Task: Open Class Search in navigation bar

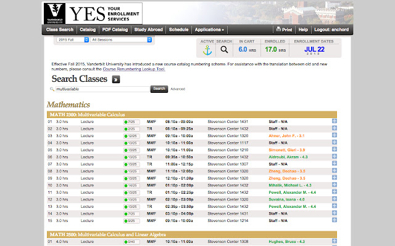Action: coord(60,30)
